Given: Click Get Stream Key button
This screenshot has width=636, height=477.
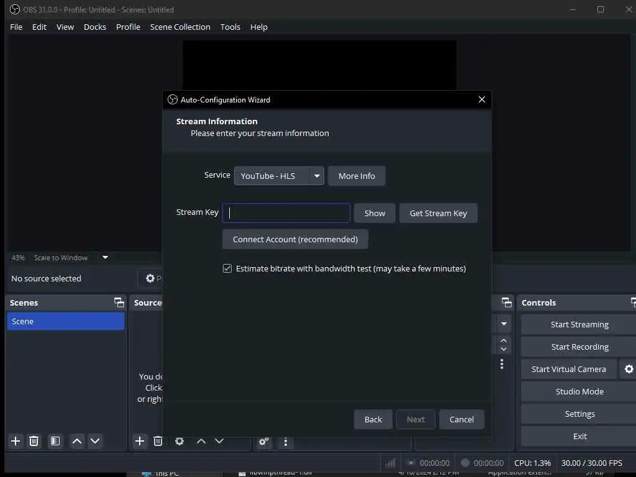Looking at the screenshot, I should [x=438, y=213].
